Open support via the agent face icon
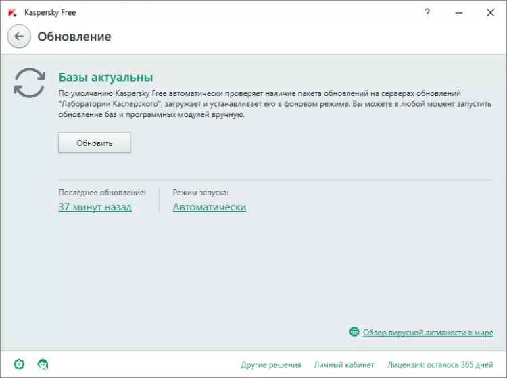 (x=43, y=364)
